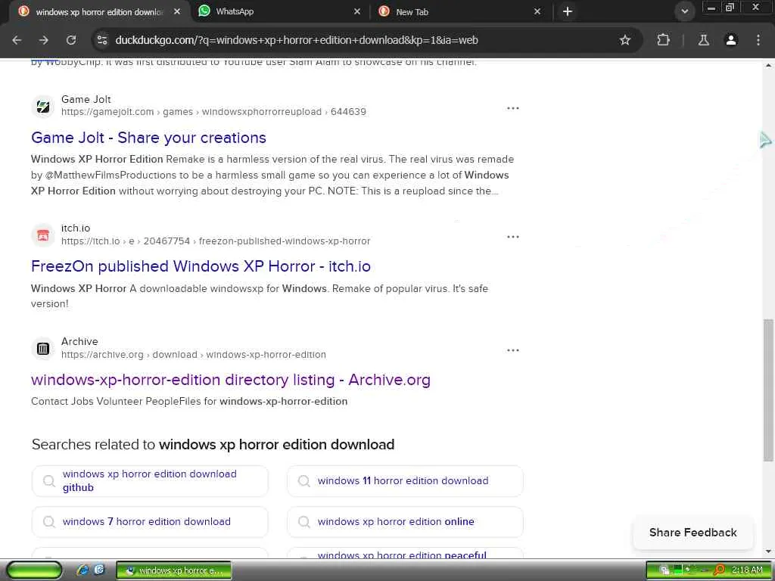Select the windows xp horror taskbar button

click(x=174, y=570)
